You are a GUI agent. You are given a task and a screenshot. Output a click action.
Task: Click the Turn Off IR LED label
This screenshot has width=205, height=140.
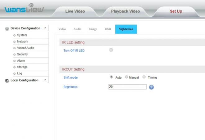(x=74, y=50)
